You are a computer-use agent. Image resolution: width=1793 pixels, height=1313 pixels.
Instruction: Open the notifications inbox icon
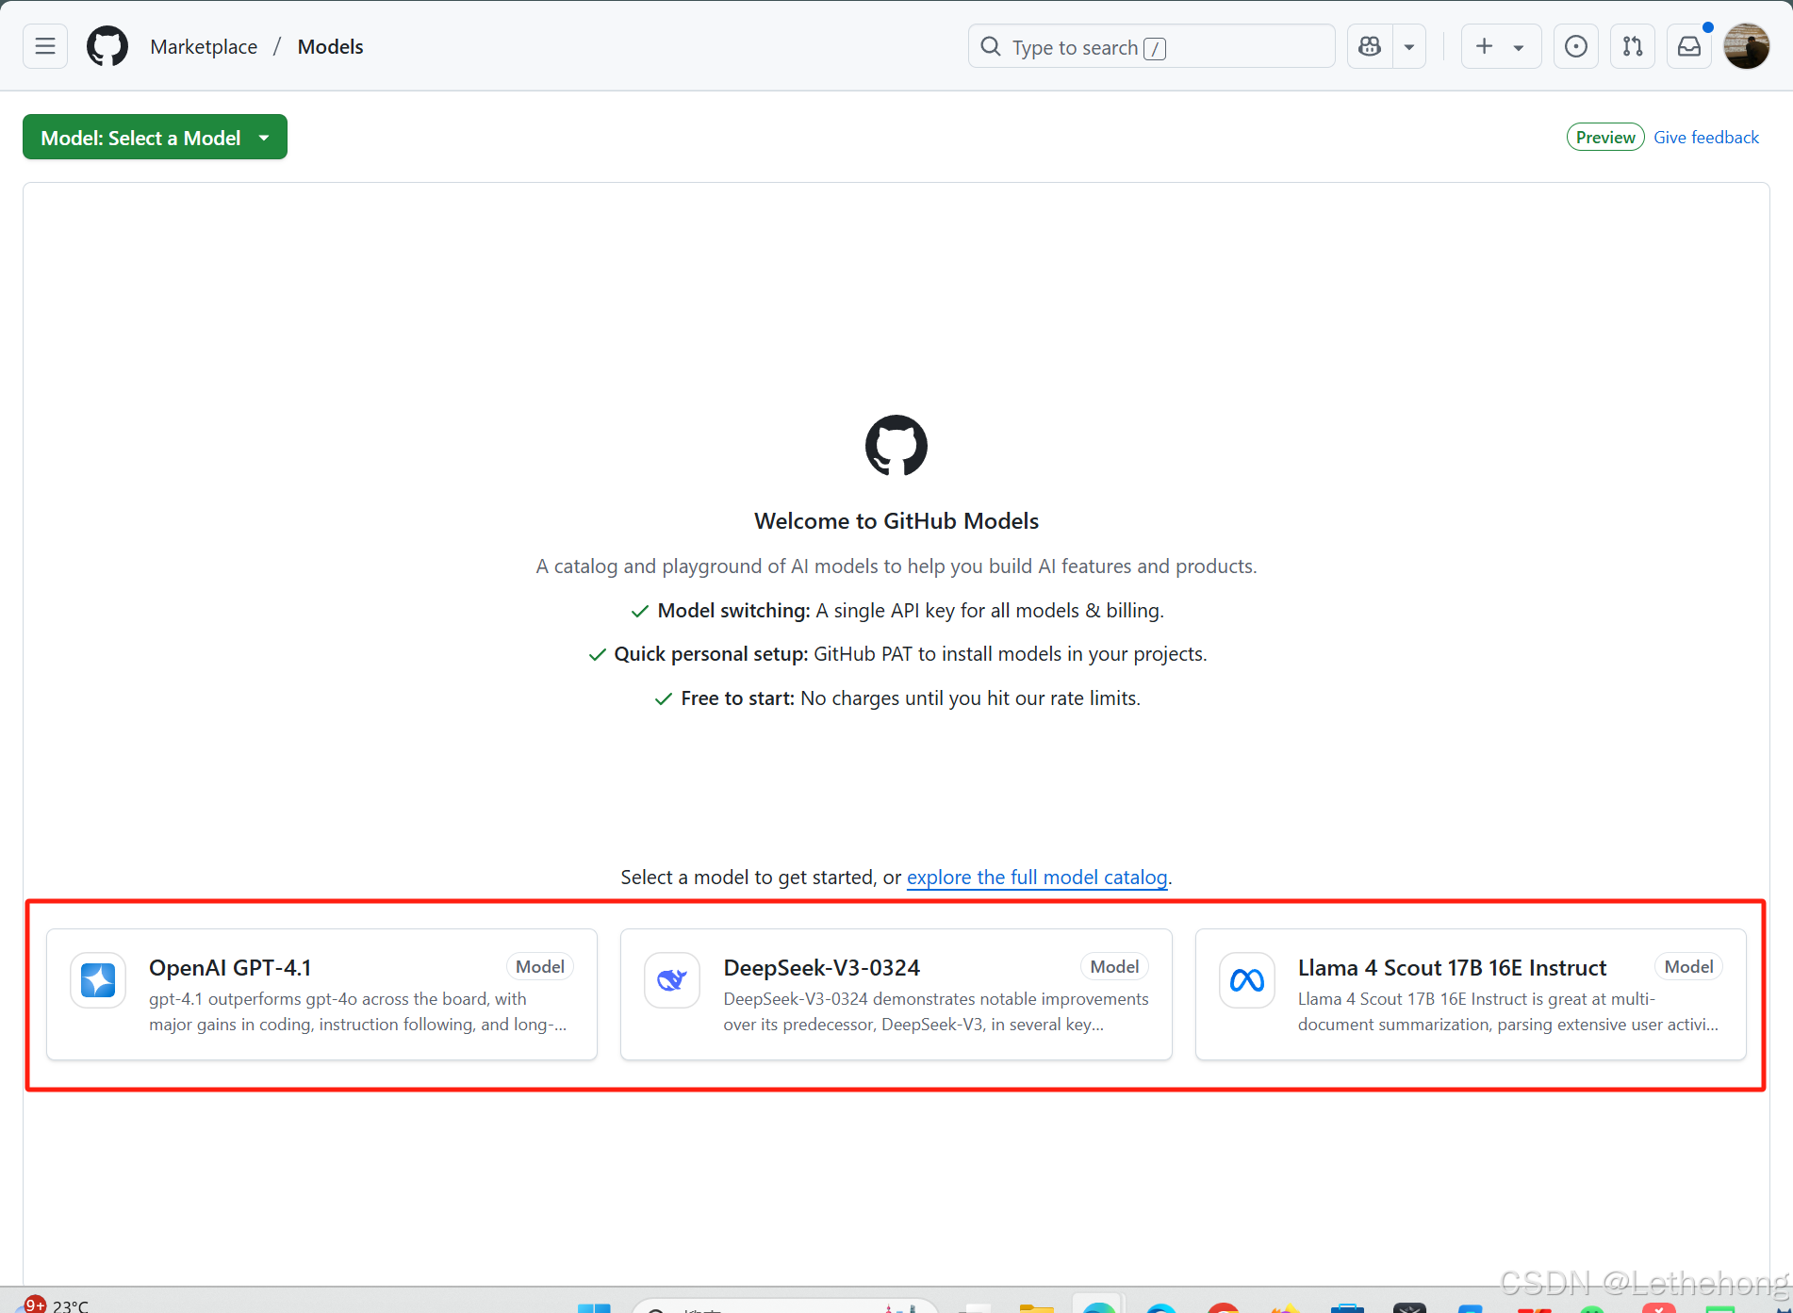(1689, 46)
